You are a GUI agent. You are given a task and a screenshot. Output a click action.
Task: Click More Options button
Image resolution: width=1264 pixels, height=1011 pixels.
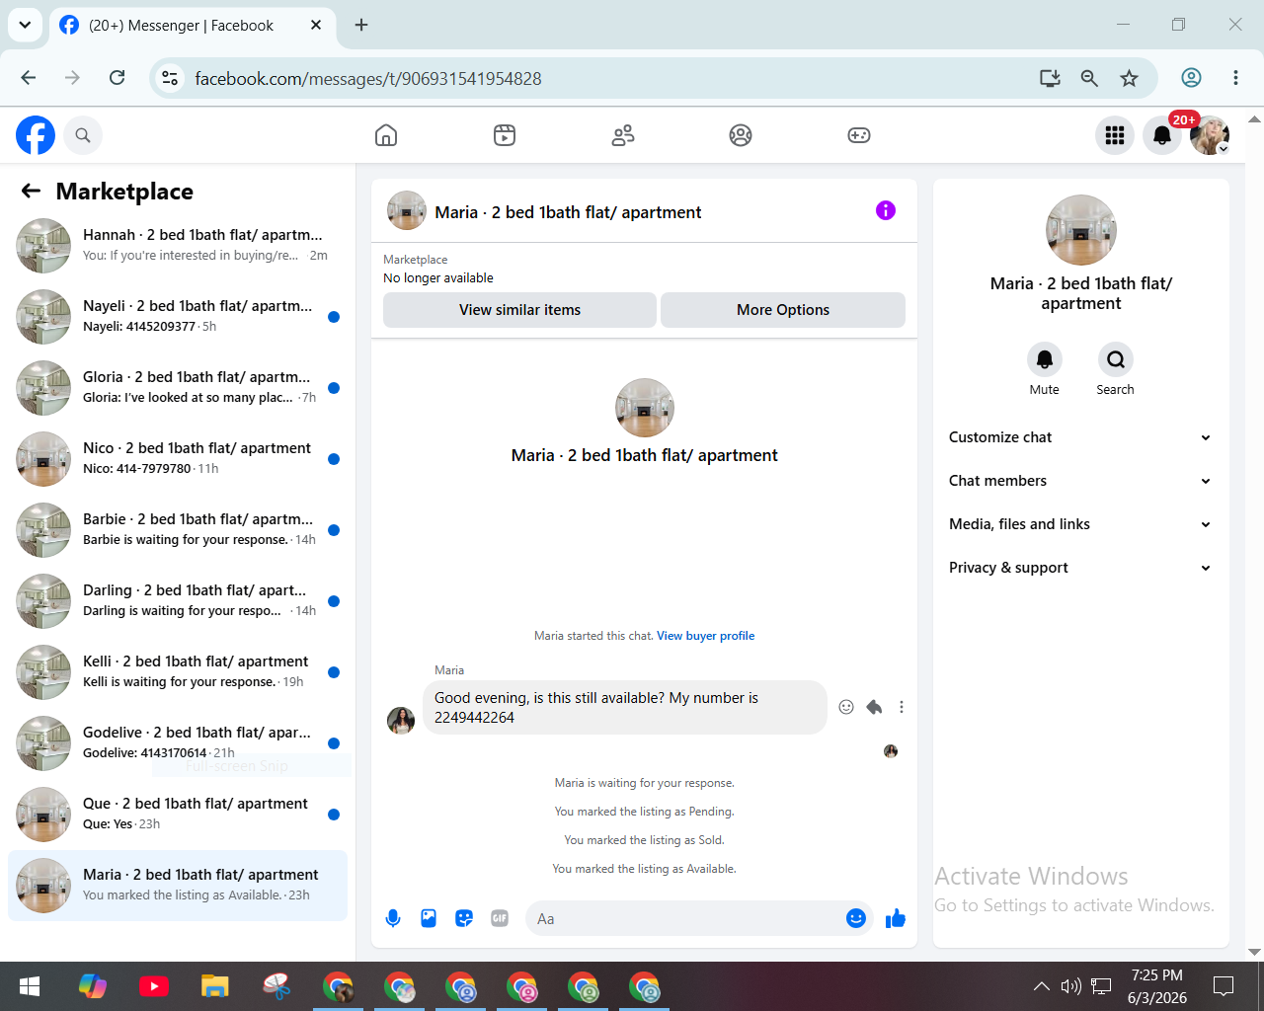point(783,310)
